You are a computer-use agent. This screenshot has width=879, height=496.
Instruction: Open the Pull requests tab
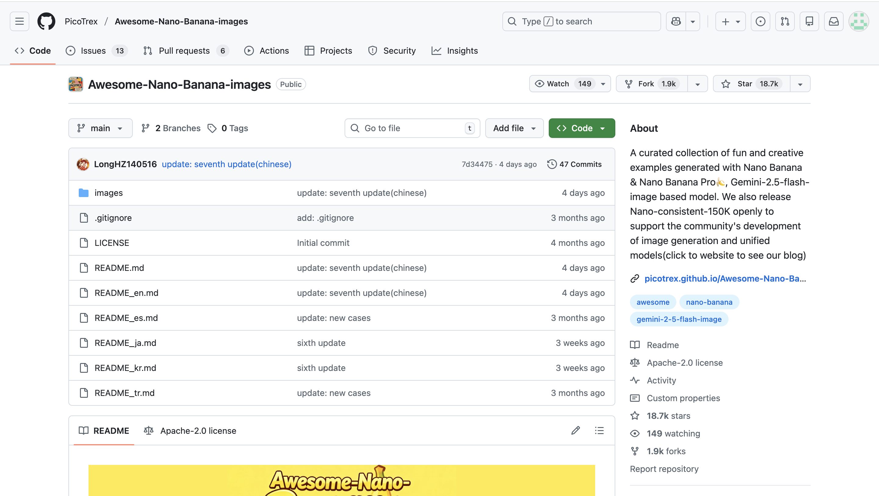[x=185, y=51]
